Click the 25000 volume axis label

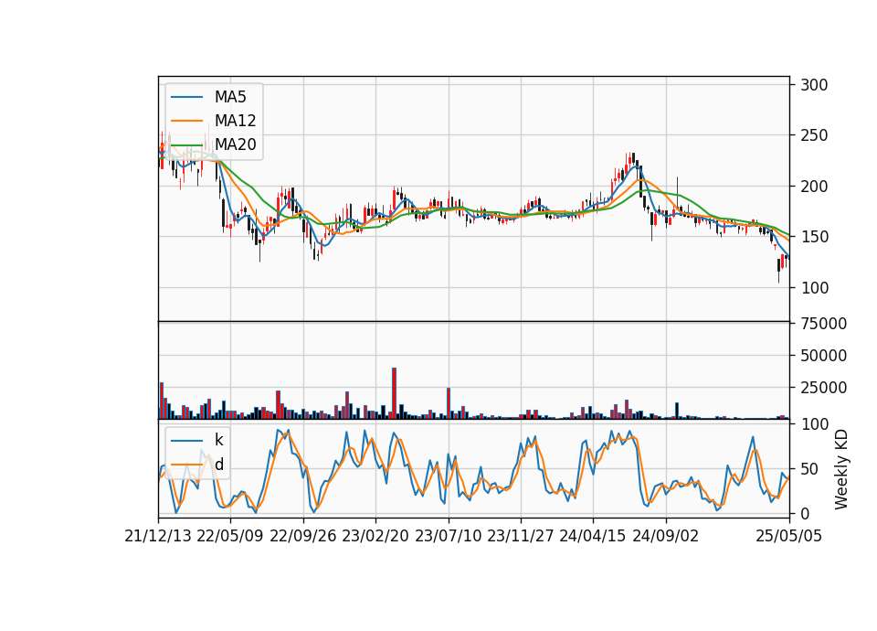pyautogui.click(x=824, y=388)
